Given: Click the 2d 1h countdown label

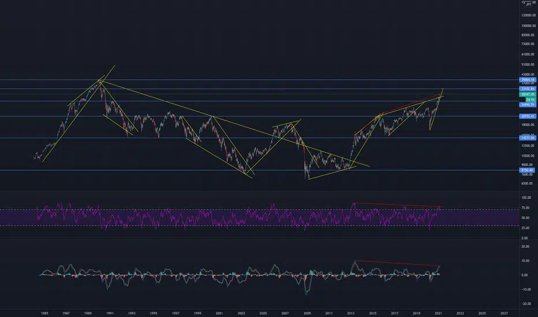Looking at the screenshot, I should coord(530,99).
